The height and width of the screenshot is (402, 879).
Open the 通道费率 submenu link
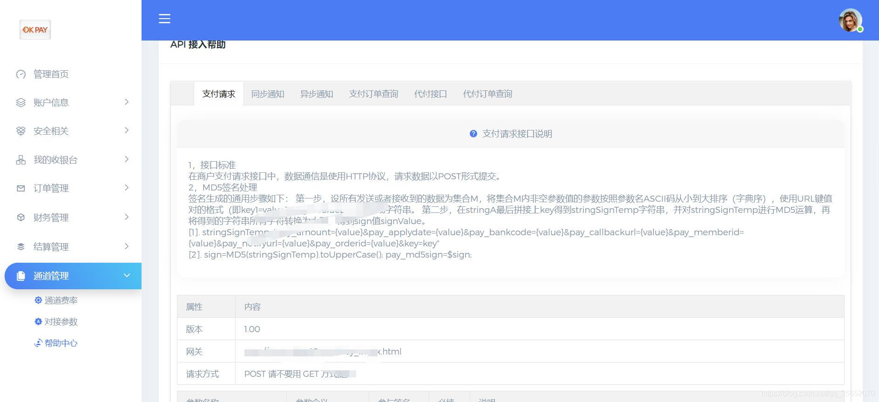point(61,300)
